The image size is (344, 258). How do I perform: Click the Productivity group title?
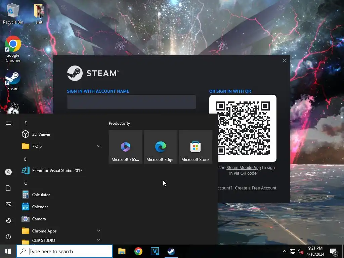tap(119, 123)
